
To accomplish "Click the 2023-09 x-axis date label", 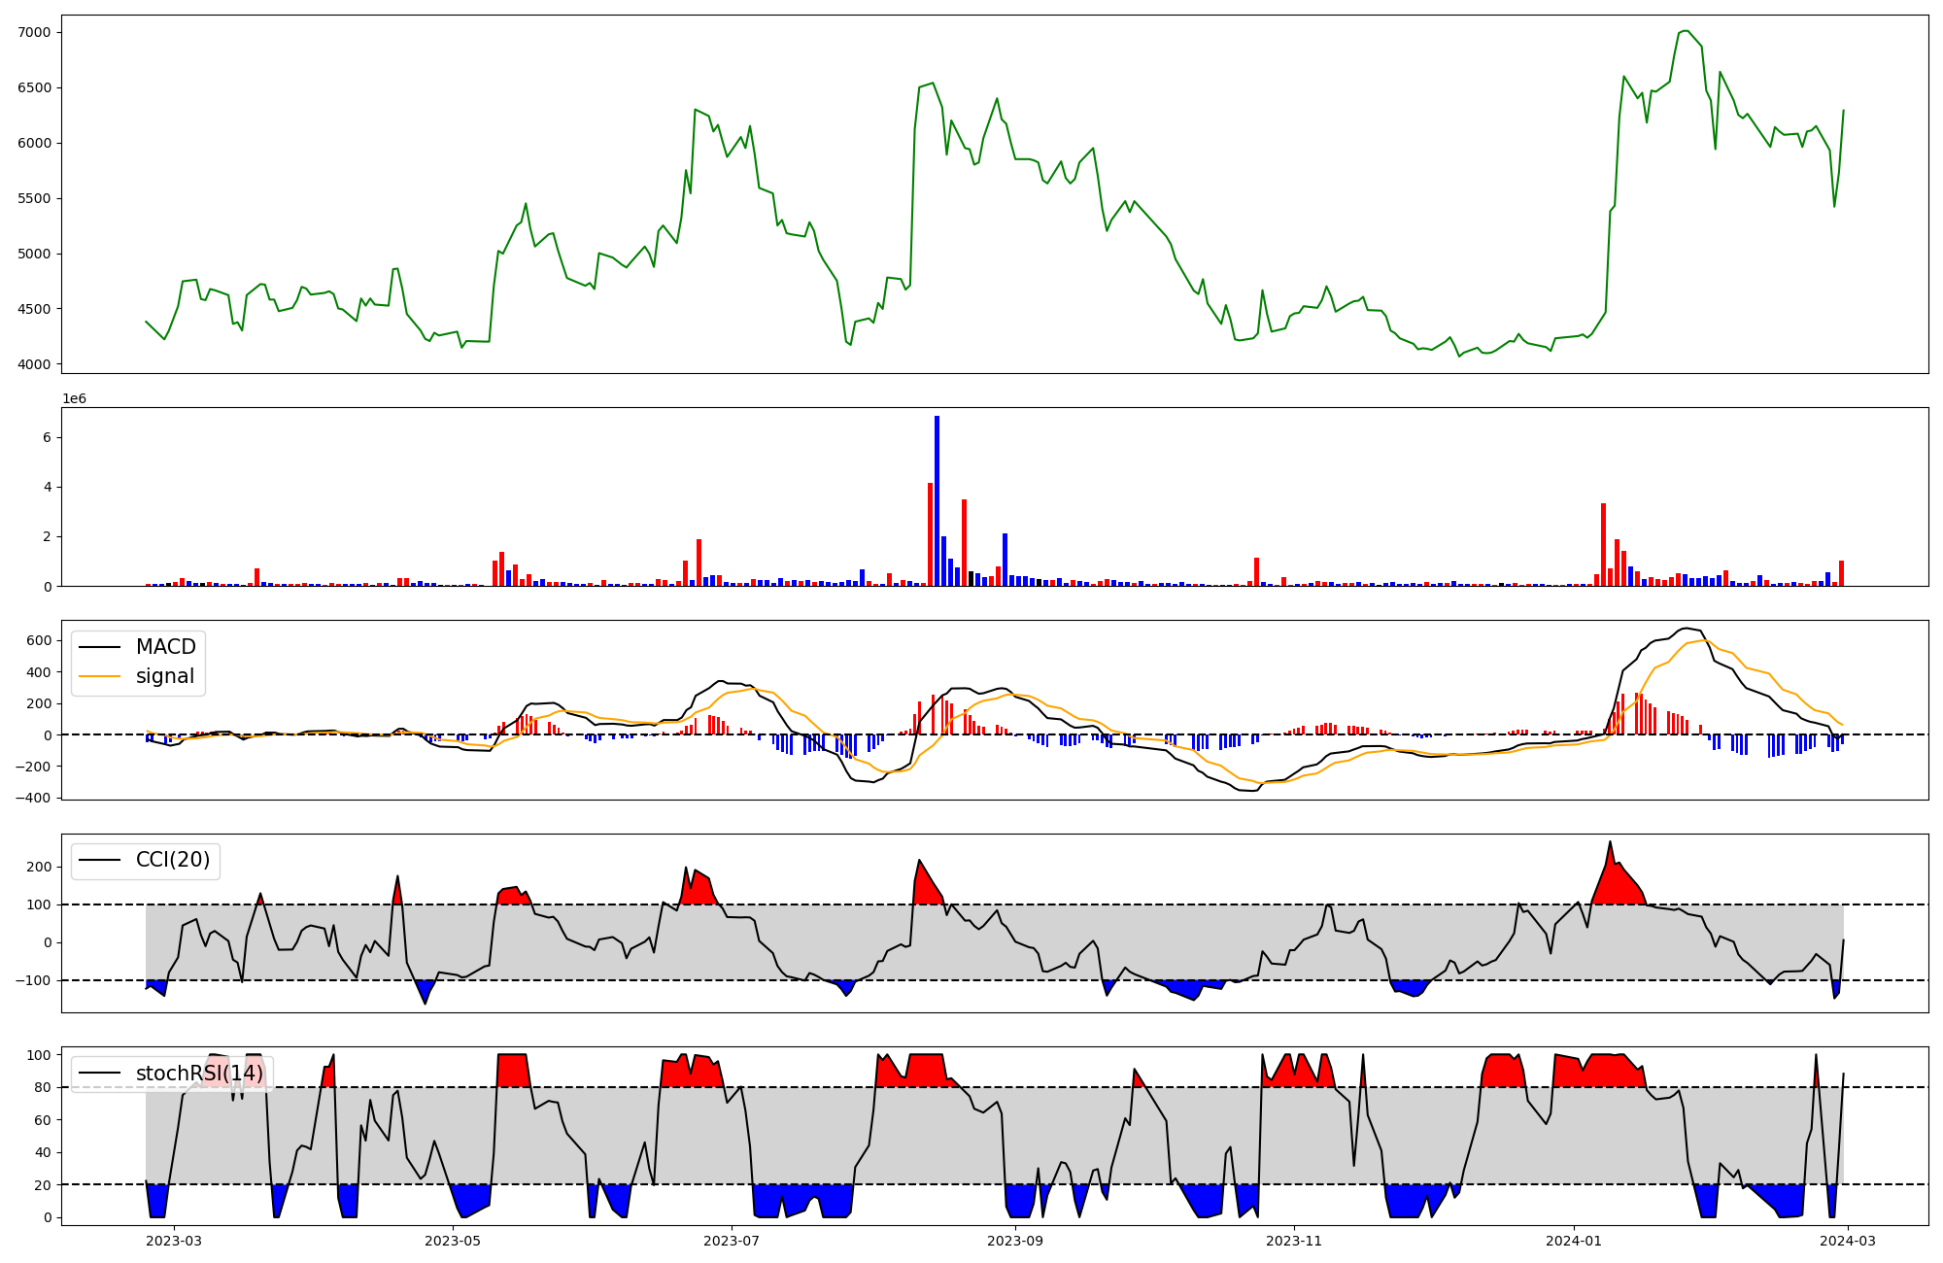I will (x=1015, y=1241).
